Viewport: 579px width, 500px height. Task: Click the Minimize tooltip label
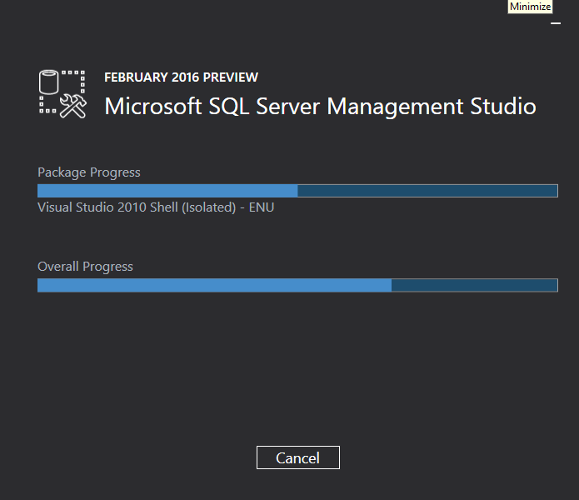531,7
